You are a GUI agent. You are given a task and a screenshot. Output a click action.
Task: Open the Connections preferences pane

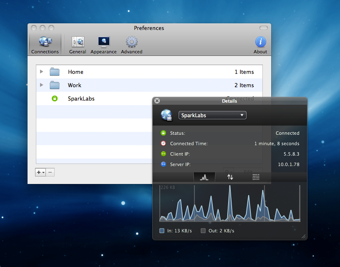(x=45, y=45)
